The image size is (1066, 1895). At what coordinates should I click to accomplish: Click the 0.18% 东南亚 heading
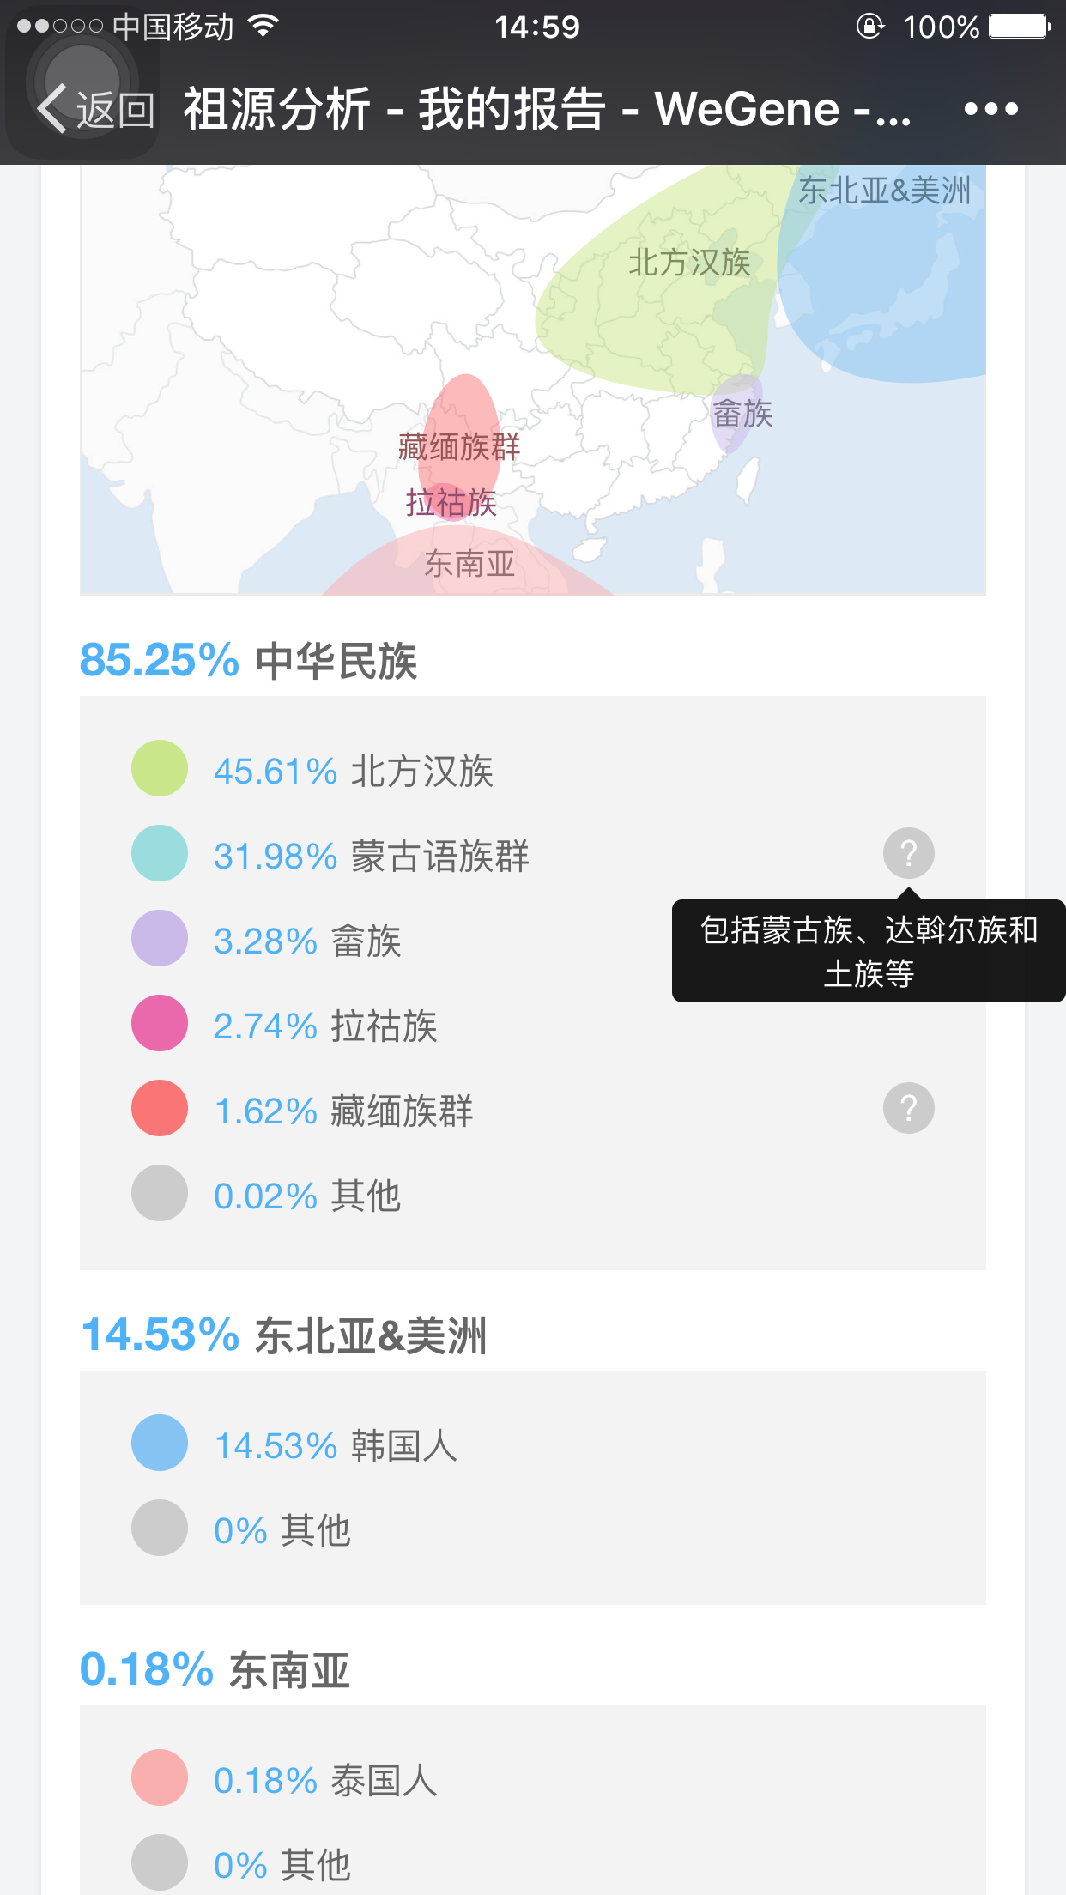pyautogui.click(x=215, y=1669)
